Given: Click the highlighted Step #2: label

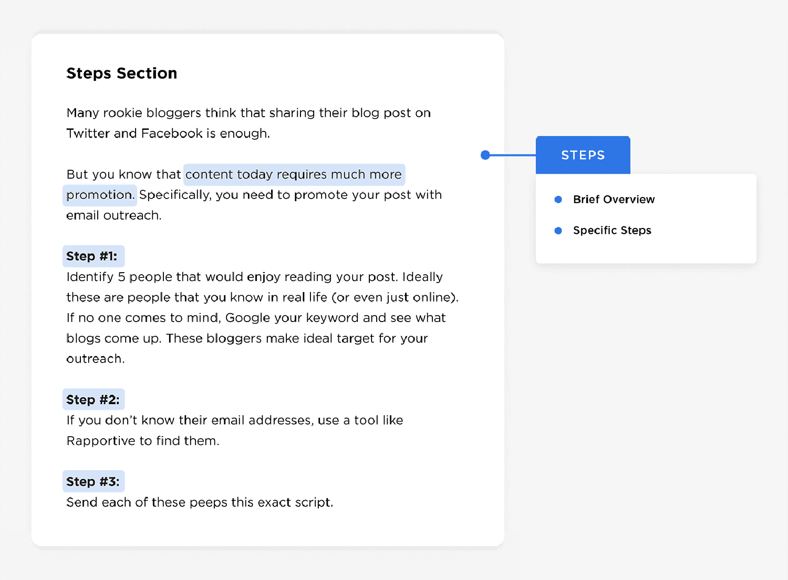Looking at the screenshot, I should pos(94,400).
